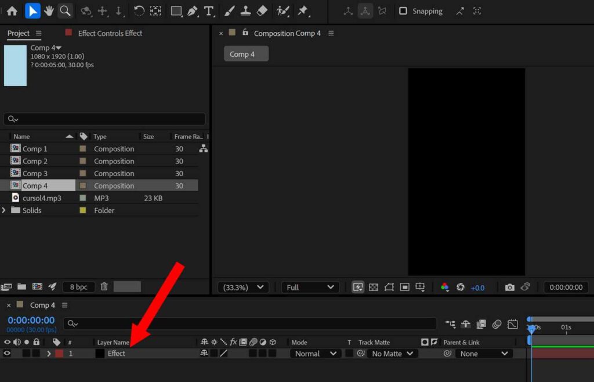594x382 pixels.
Task: Select the Rotation tool
Action: (139, 11)
